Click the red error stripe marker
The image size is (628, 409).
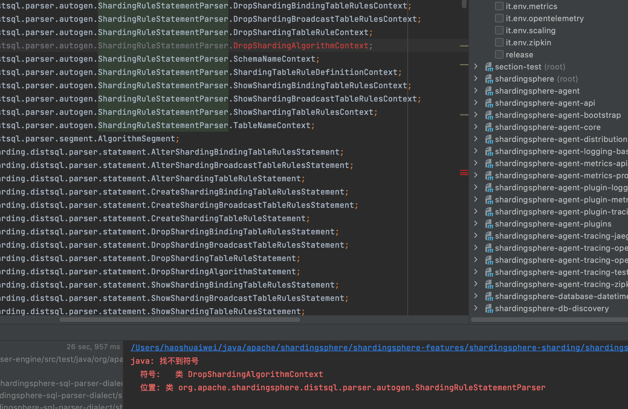(464, 173)
